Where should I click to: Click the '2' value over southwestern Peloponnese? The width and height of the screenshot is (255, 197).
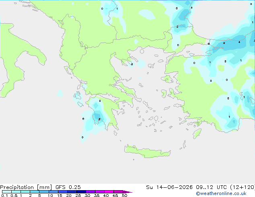pyautogui.click(x=99, y=119)
